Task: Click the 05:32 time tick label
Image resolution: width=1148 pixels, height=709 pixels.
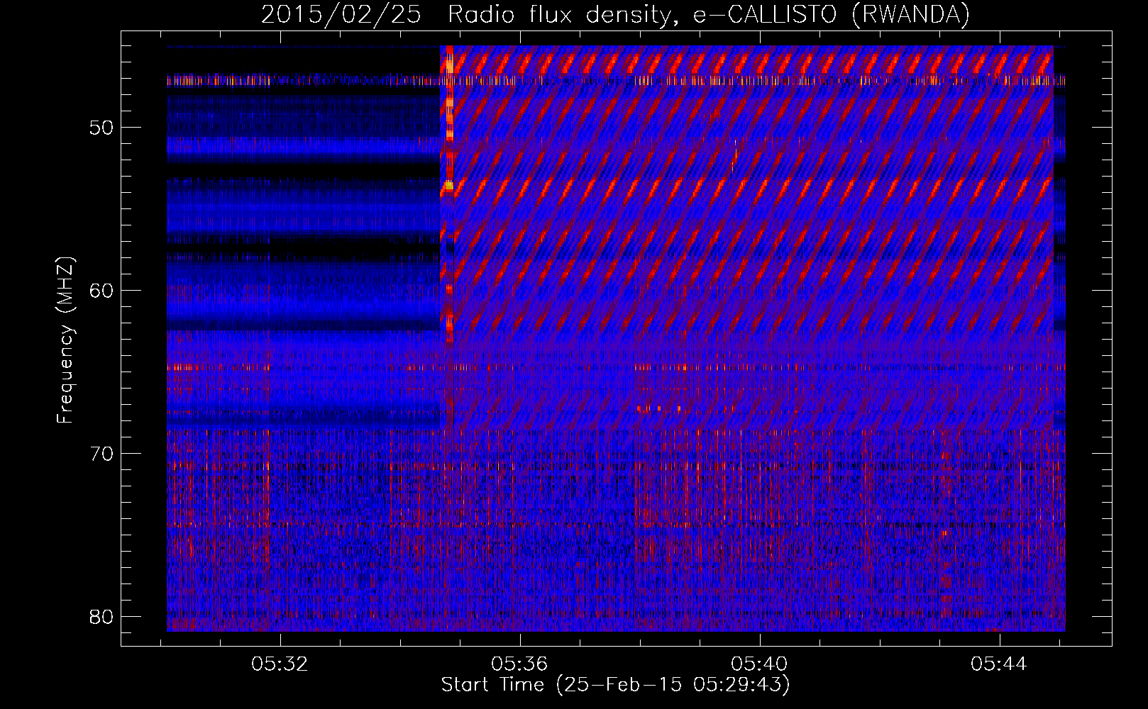Action: tap(280, 664)
